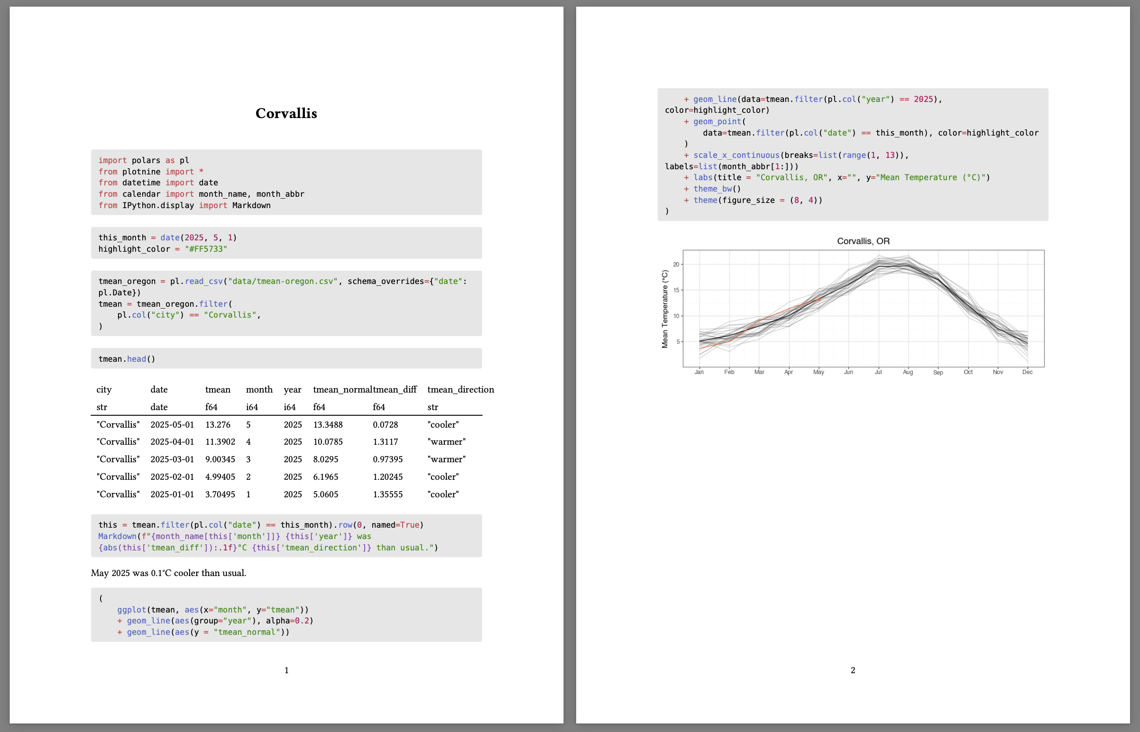The height and width of the screenshot is (732, 1140).
Task: Click the Corvallis, OR plot title
Action: (864, 241)
